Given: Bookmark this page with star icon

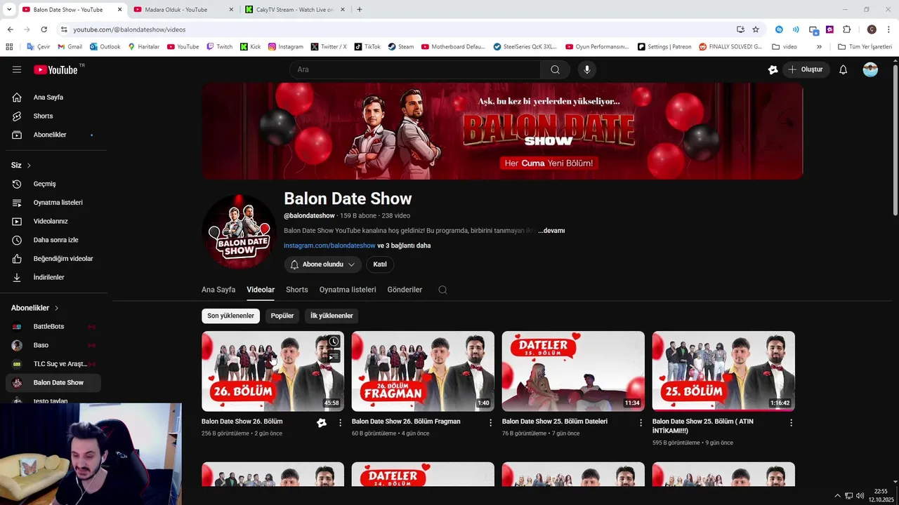Looking at the screenshot, I should tap(756, 29).
